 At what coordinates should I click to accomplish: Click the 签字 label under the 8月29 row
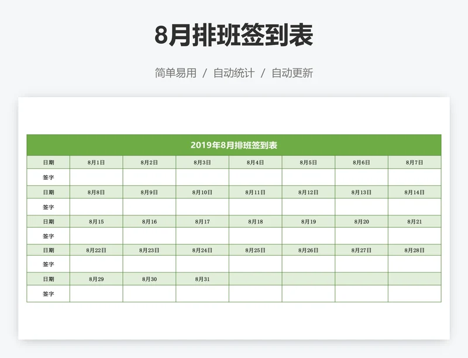tap(49, 294)
